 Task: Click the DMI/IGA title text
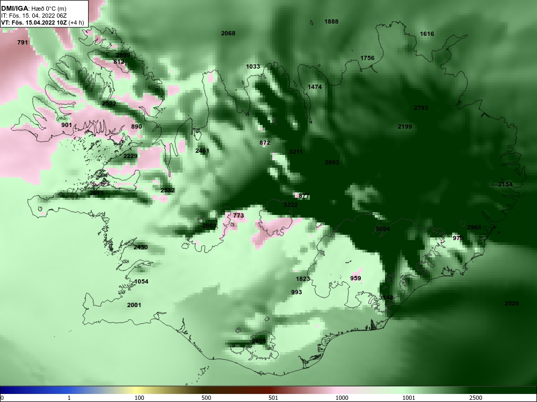(x=14, y=9)
